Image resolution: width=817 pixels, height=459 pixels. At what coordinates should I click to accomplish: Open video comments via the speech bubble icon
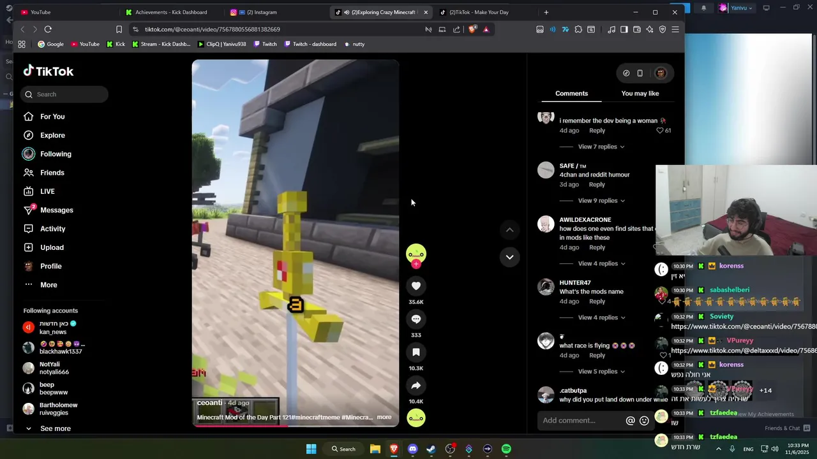coord(416,319)
